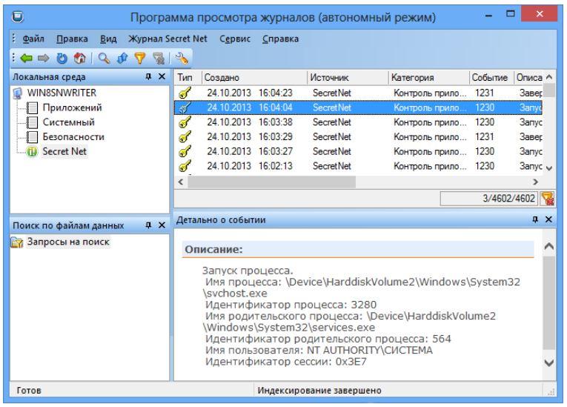Open the Справка menu
567x407 pixels.
(x=281, y=39)
